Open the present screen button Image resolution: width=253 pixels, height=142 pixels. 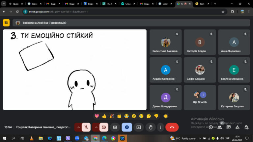pyautogui.click(x=139, y=127)
